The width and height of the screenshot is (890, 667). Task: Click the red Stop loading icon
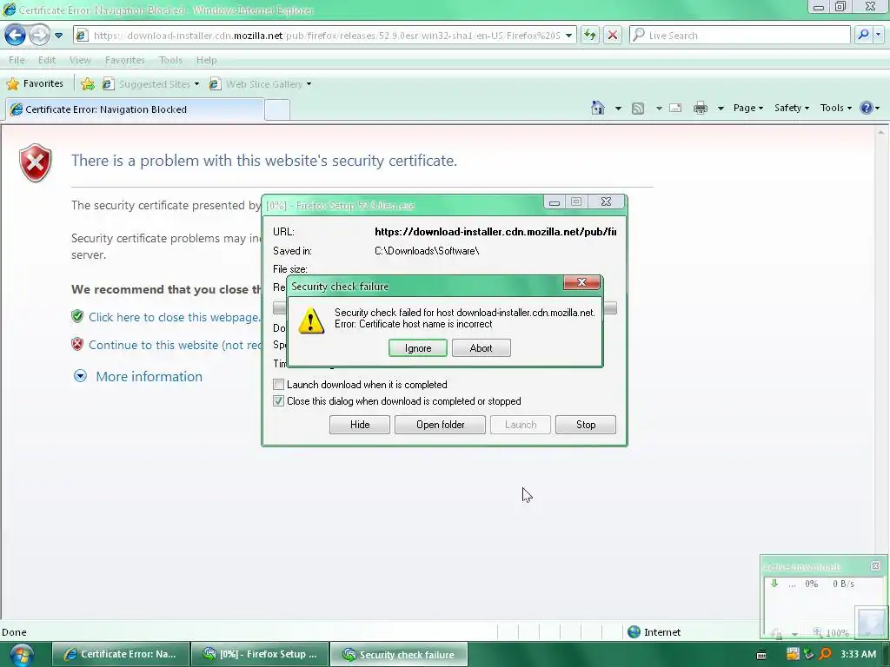(613, 35)
